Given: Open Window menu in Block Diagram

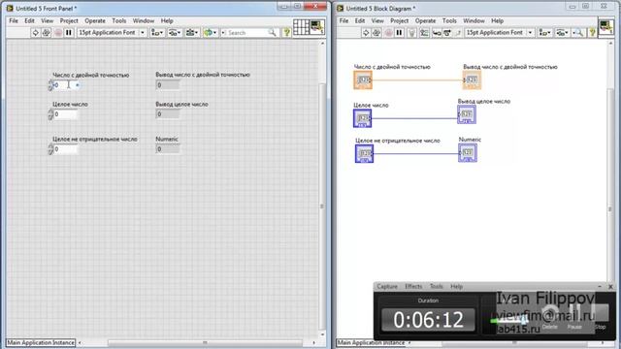Looking at the screenshot, I should pos(474,20).
